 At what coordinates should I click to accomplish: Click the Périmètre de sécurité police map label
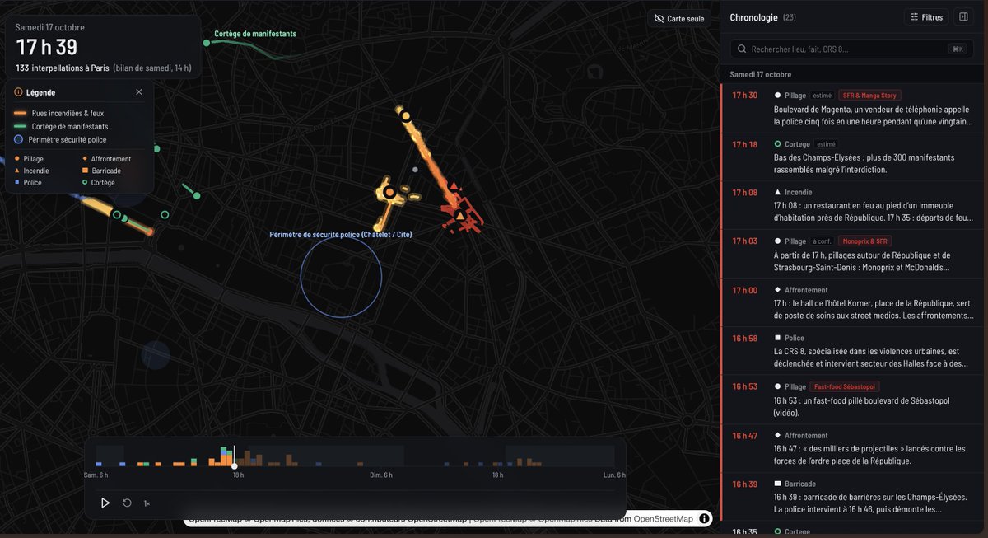341,235
